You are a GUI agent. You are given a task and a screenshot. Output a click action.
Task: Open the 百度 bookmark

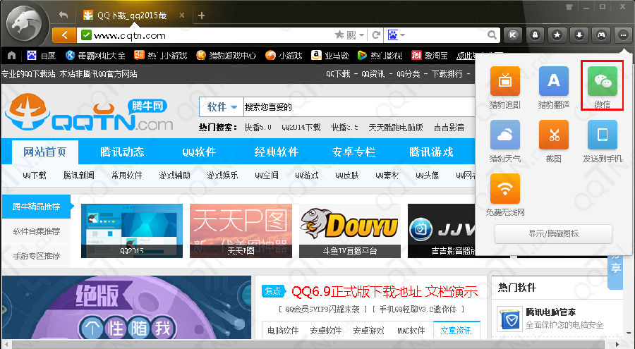(x=41, y=56)
